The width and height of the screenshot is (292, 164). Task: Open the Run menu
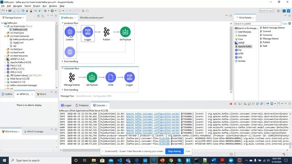[x=45, y=6]
